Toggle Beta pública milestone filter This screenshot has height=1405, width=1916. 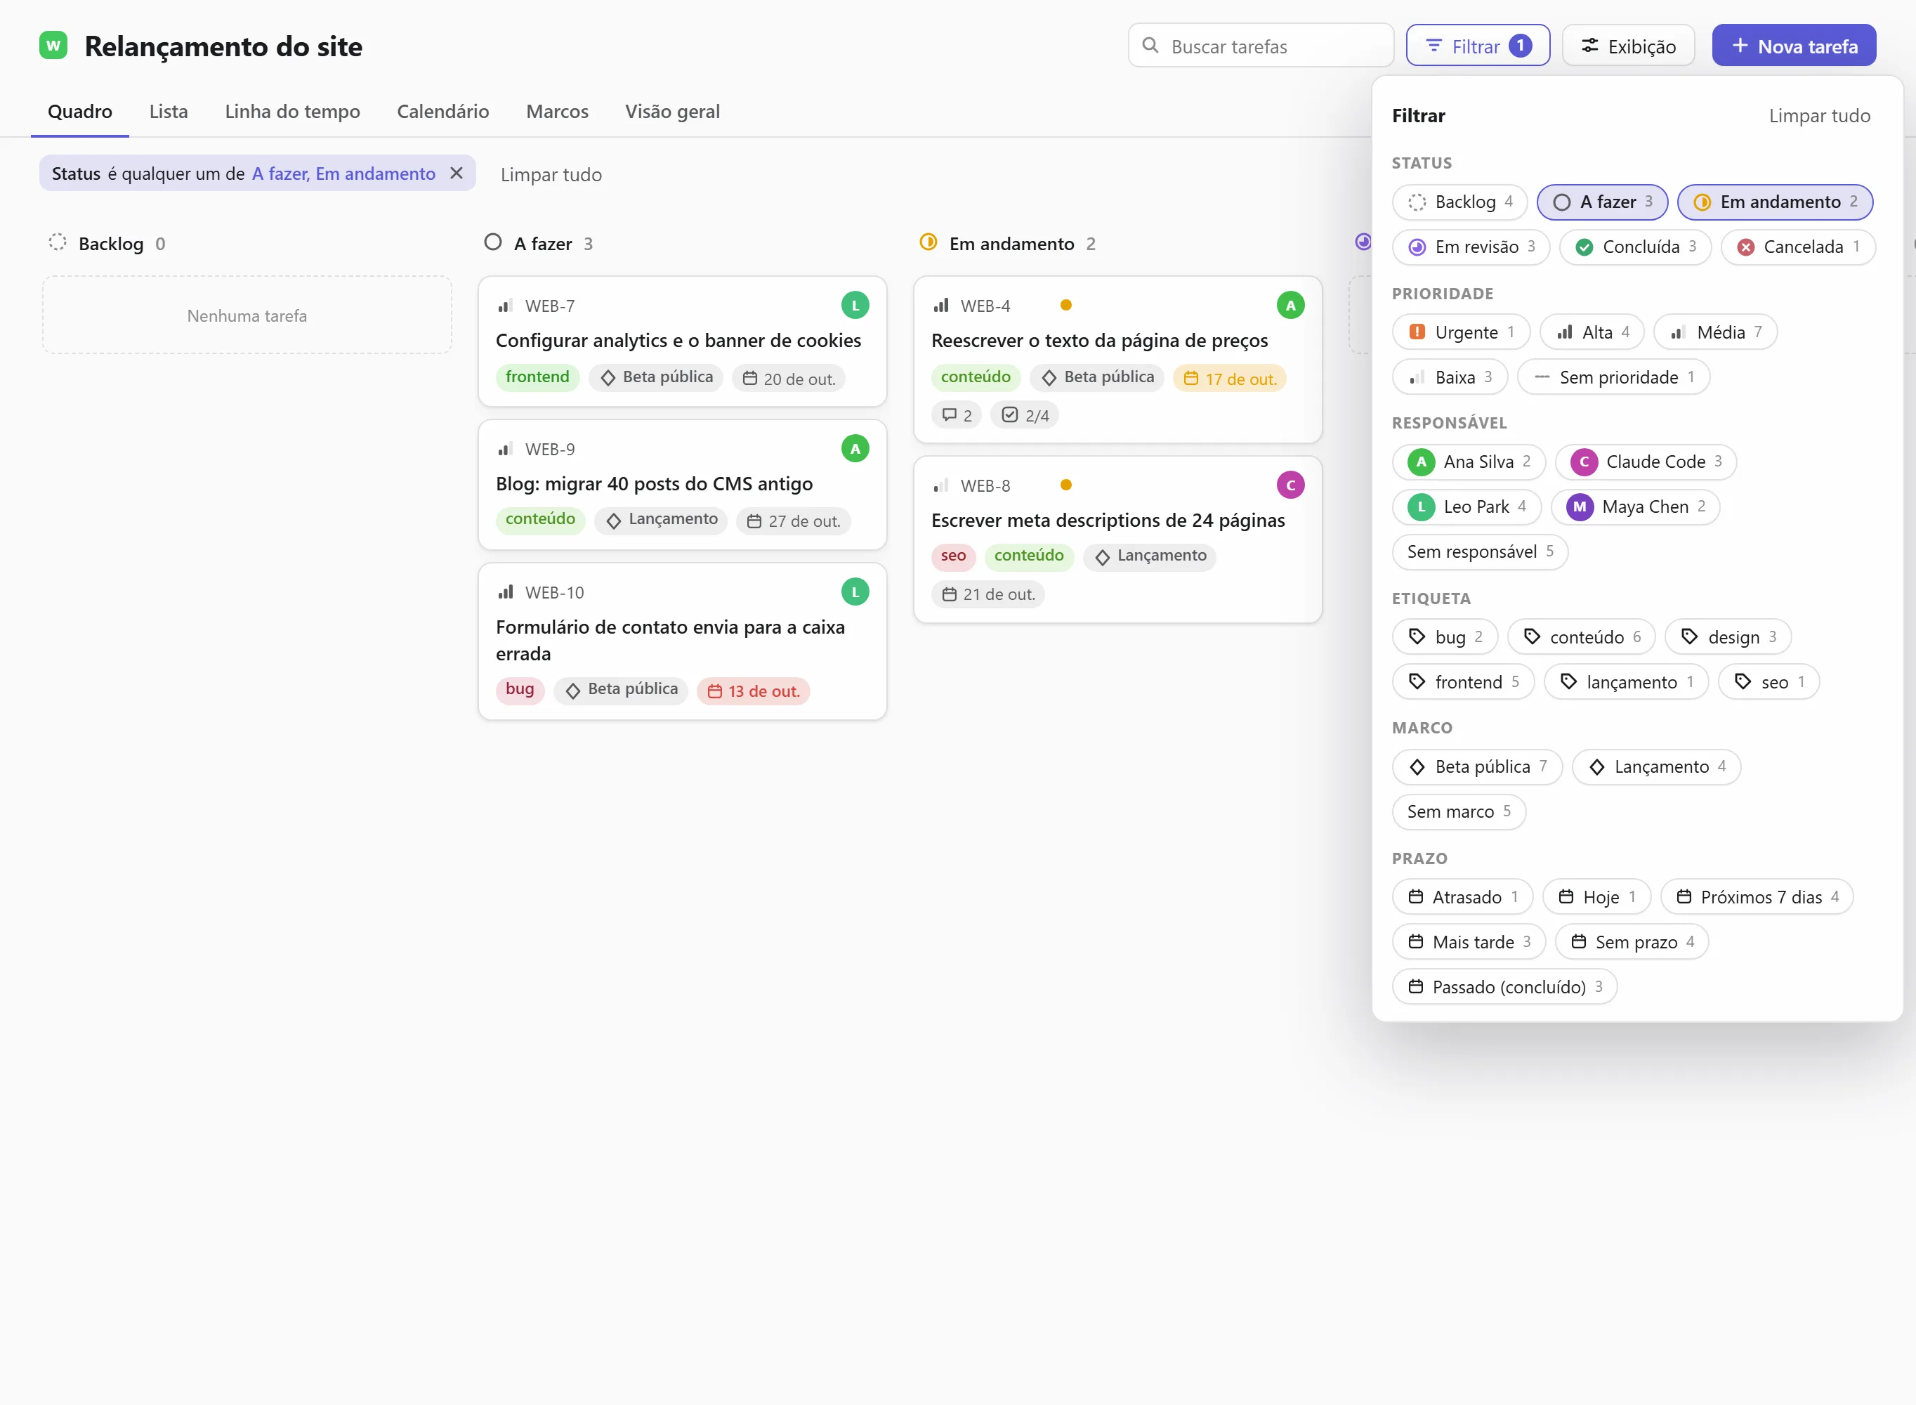click(x=1476, y=767)
